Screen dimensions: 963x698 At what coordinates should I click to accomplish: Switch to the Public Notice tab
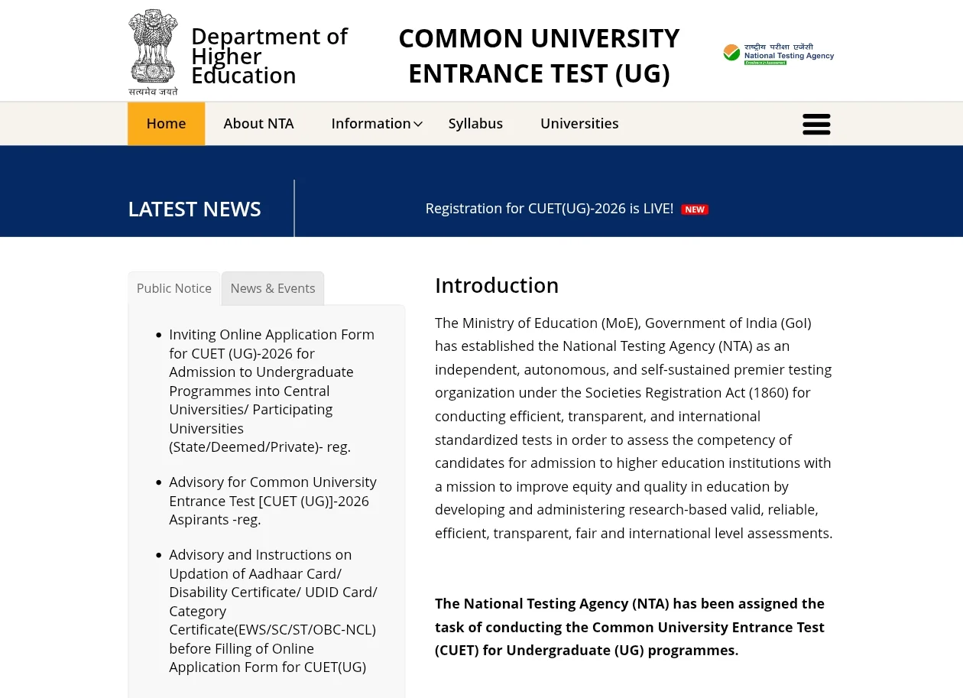[x=173, y=288]
